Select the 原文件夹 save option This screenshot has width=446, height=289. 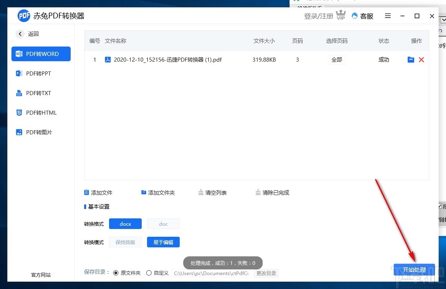coord(116,273)
